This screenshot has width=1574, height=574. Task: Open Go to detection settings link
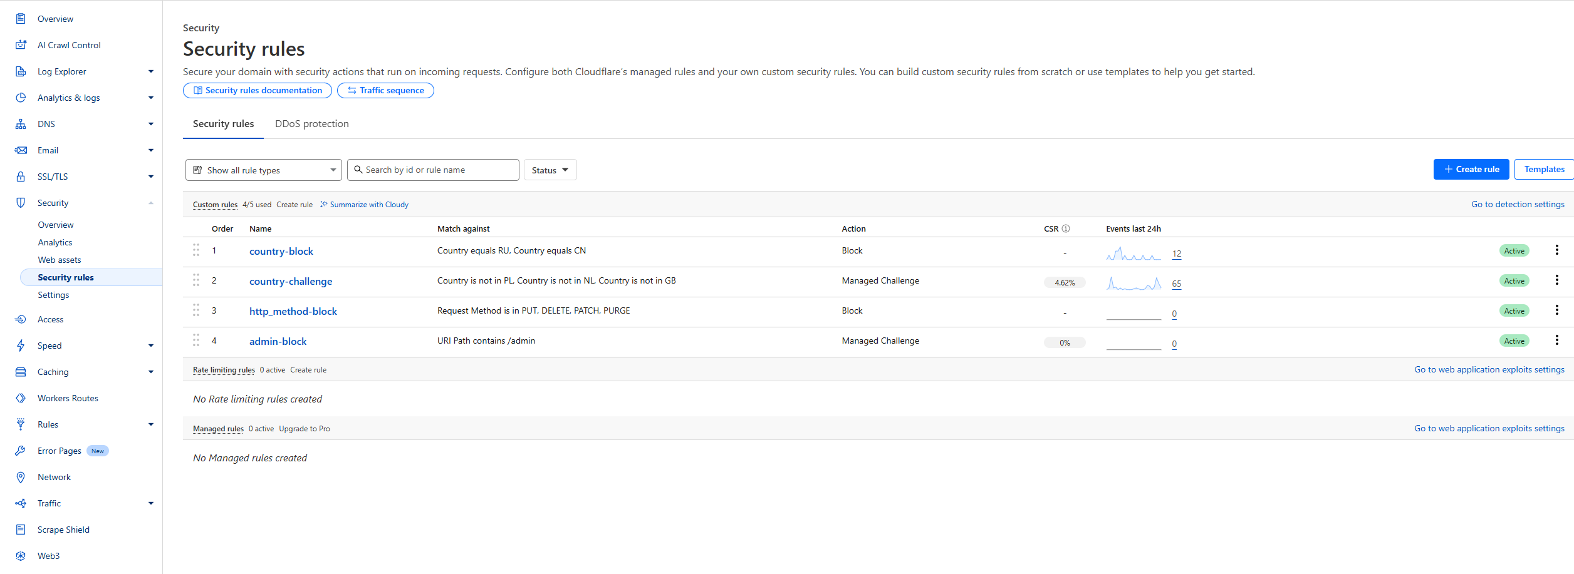(1518, 204)
